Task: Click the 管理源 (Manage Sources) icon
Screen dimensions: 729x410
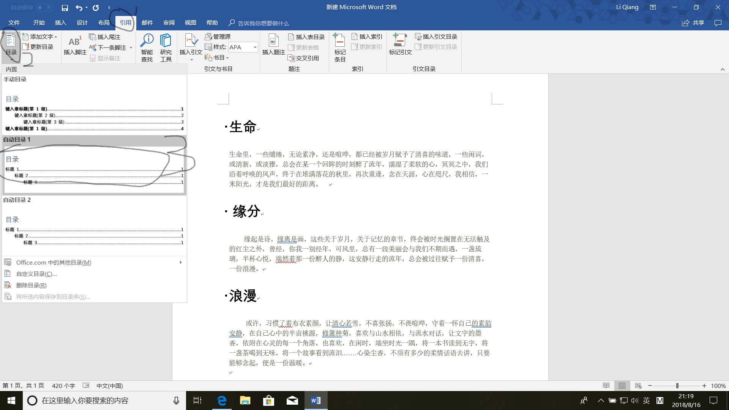Action: (217, 36)
